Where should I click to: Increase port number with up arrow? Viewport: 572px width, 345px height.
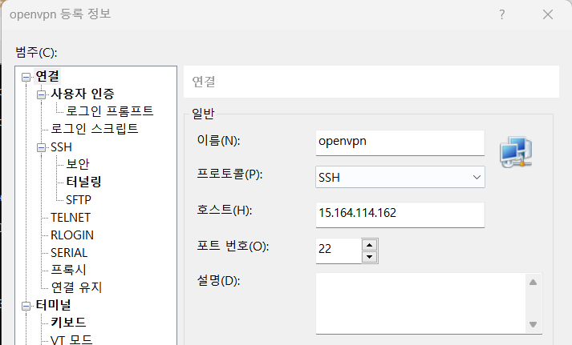click(x=370, y=245)
